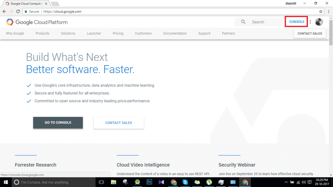This screenshot has width=333, height=187.
Task: Open uTorrent from the taskbar
Action: (209, 182)
